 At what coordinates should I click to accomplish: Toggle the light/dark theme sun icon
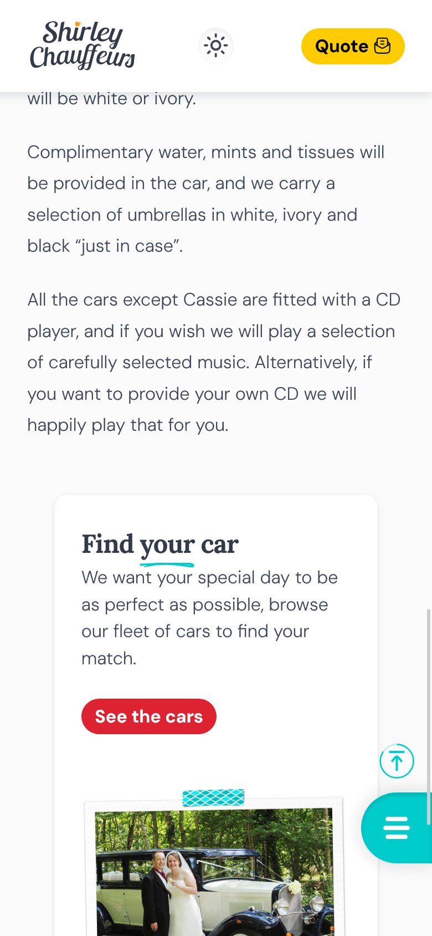click(216, 46)
